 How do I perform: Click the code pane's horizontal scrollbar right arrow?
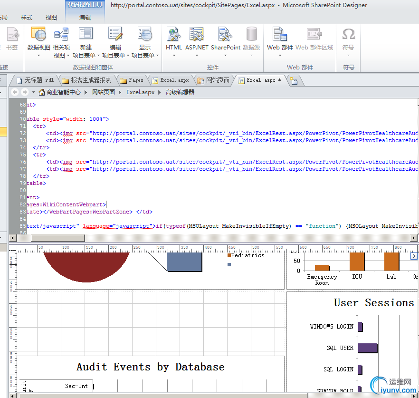(x=414, y=238)
